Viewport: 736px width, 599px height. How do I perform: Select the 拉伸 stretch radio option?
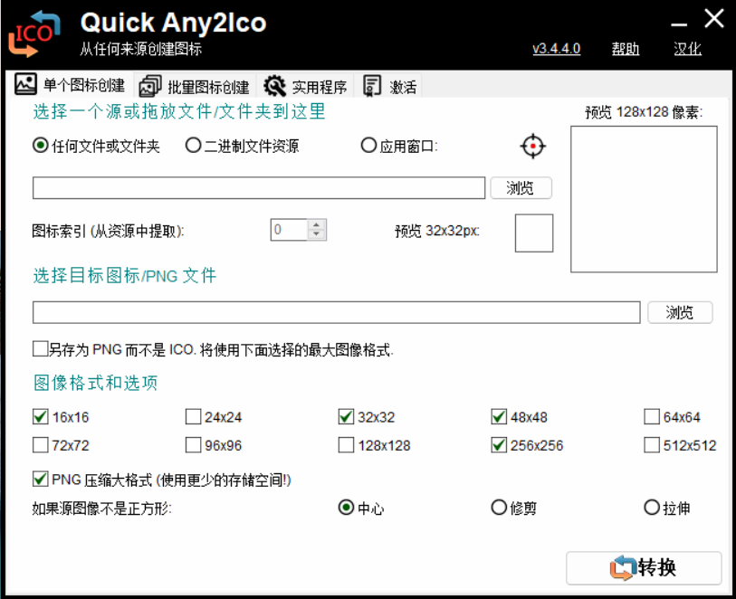coord(652,507)
